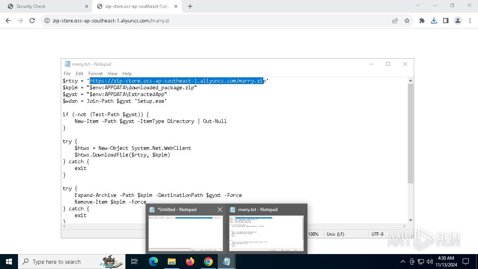Bookmark this tab with the star
The width and height of the screenshot is (478, 269).
coord(407,21)
